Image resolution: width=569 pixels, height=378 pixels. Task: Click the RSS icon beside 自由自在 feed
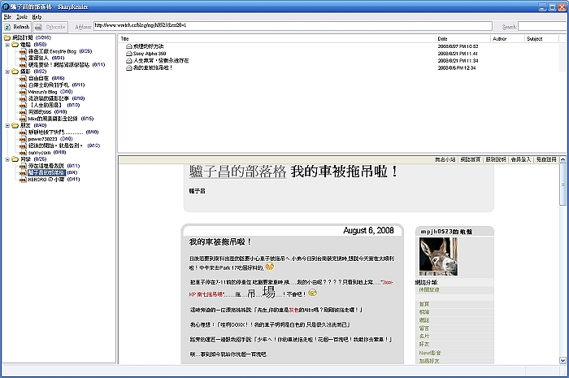[23, 78]
